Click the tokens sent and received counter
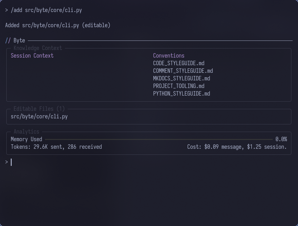Viewport: 298px width, 226px height. point(56,147)
